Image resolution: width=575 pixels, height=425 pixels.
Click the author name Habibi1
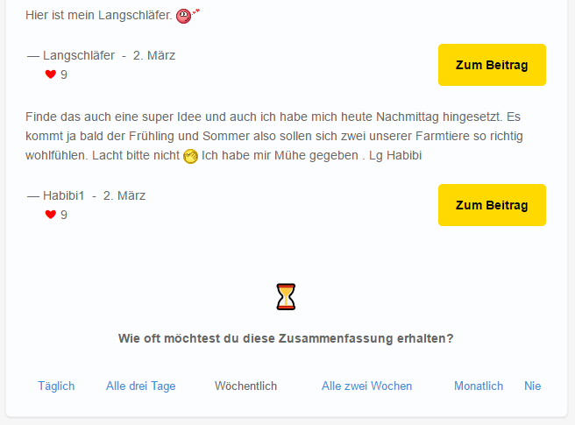[x=64, y=195]
